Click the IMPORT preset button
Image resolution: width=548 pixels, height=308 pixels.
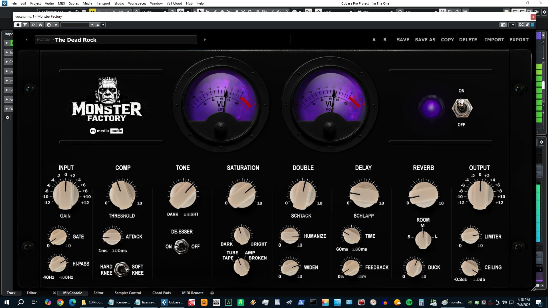click(x=494, y=40)
